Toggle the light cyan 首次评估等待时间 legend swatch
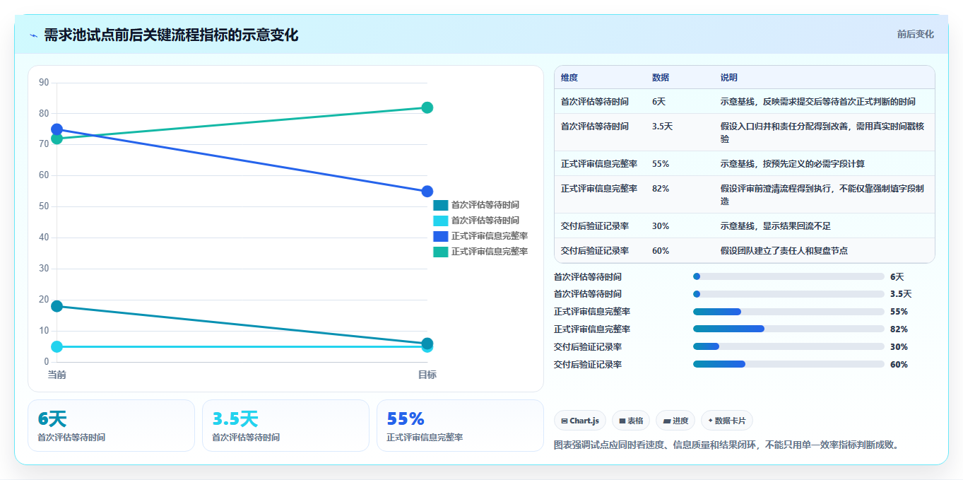The height and width of the screenshot is (480, 963). tap(441, 221)
